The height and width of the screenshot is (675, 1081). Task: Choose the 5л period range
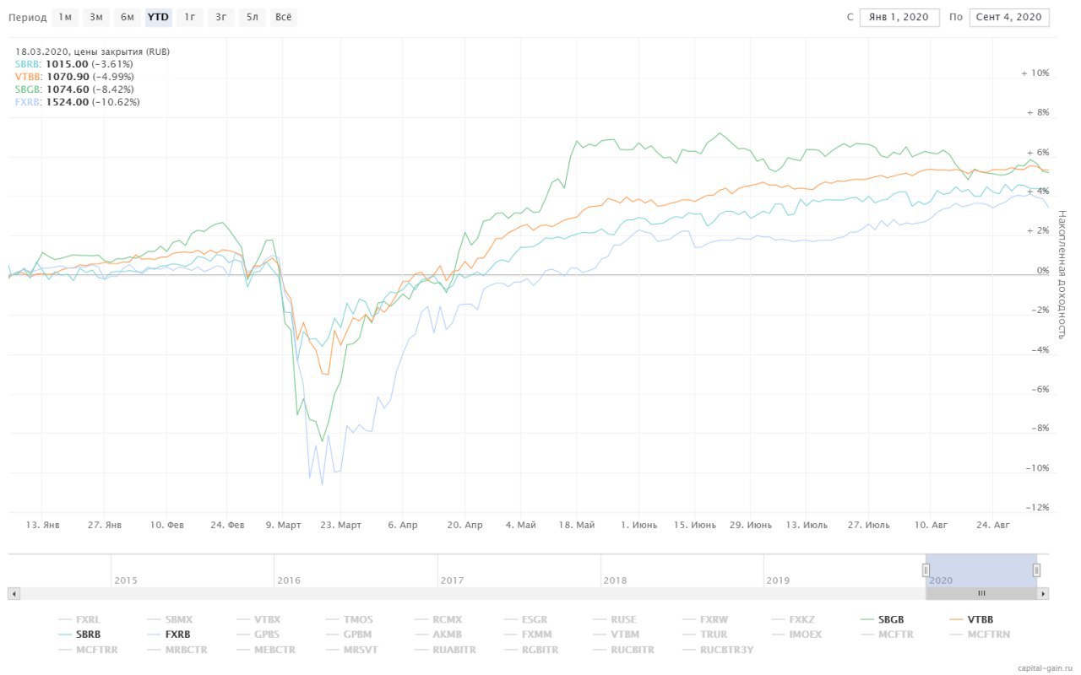point(252,17)
